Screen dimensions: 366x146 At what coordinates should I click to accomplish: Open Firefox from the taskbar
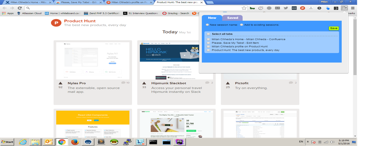click(x=75, y=142)
